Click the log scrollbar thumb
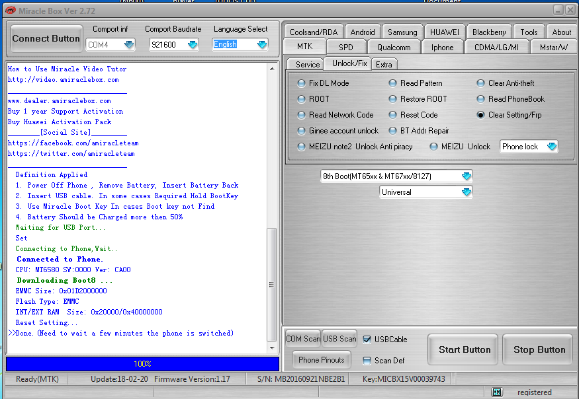 272,284
